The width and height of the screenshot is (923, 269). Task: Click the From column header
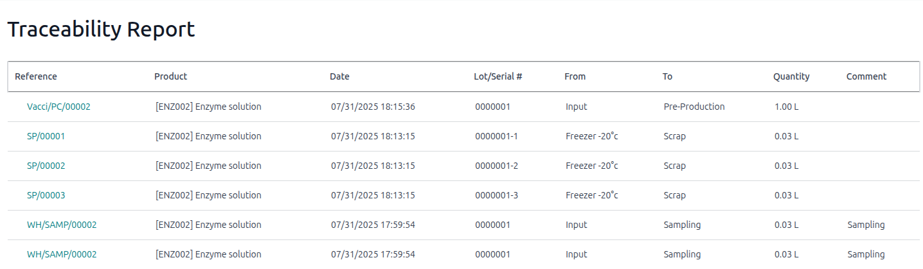(575, 76)
